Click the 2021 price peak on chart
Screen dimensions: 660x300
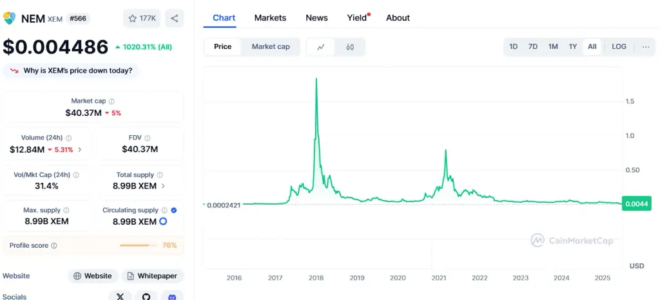(x=446, y=151)
